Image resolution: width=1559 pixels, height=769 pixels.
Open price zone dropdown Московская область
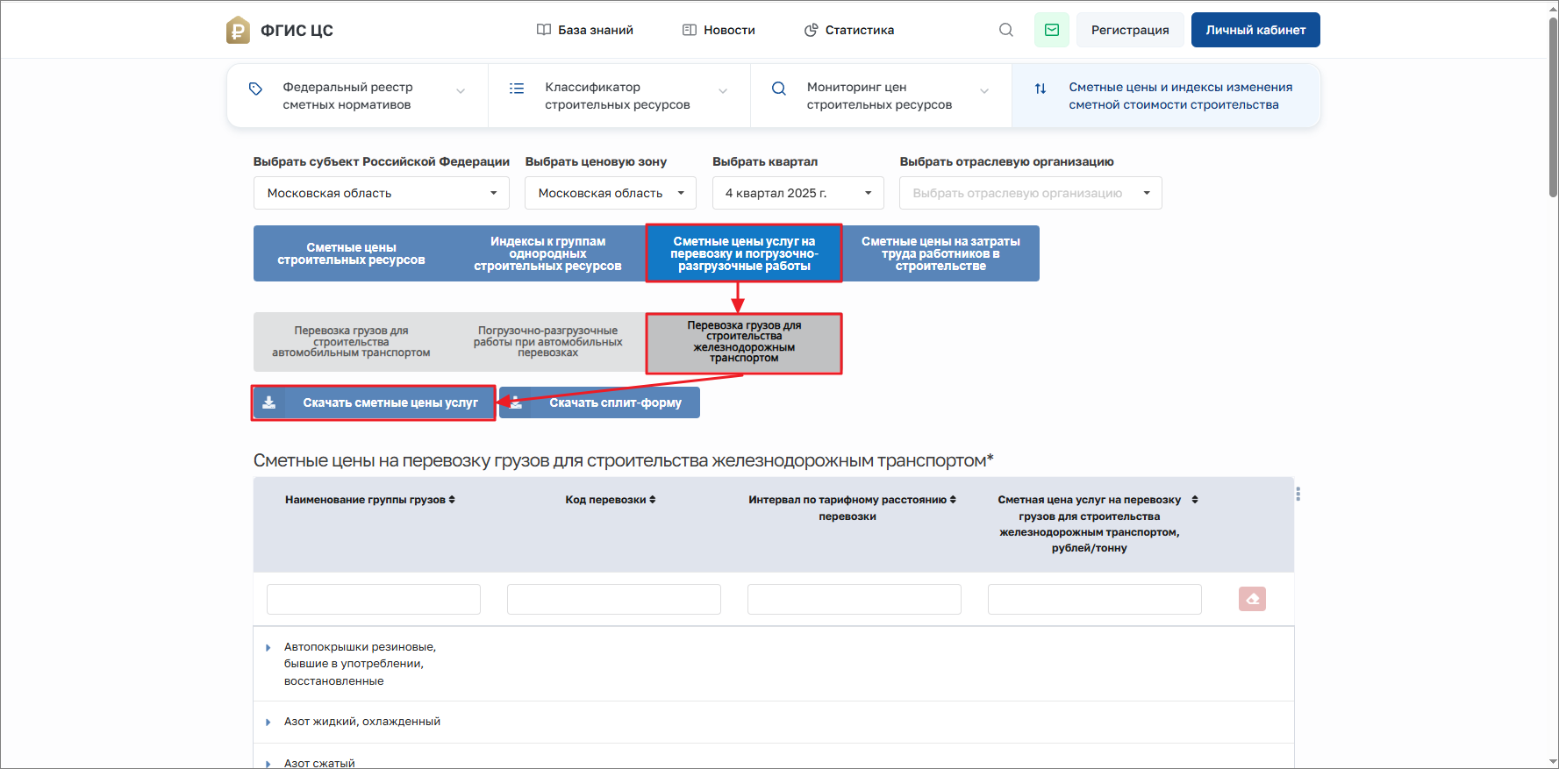tap(611, 193)
